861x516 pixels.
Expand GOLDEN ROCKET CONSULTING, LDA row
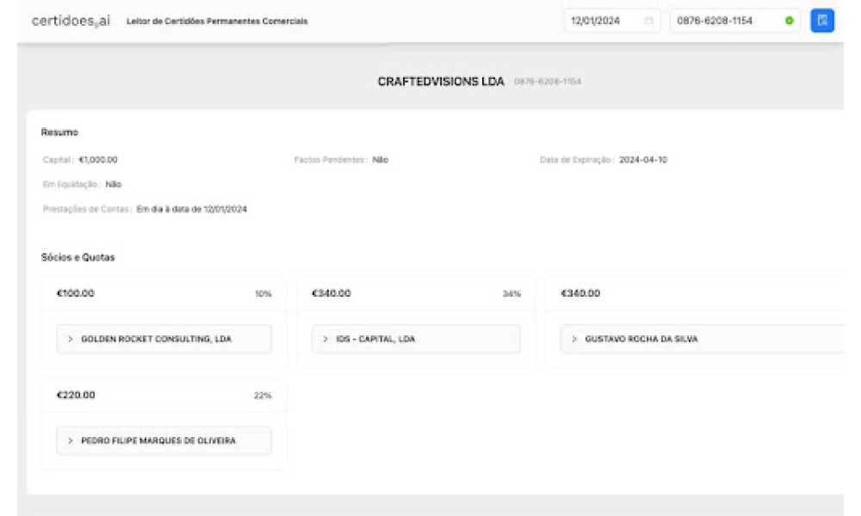pyautogui.click(x=164, y=339)
